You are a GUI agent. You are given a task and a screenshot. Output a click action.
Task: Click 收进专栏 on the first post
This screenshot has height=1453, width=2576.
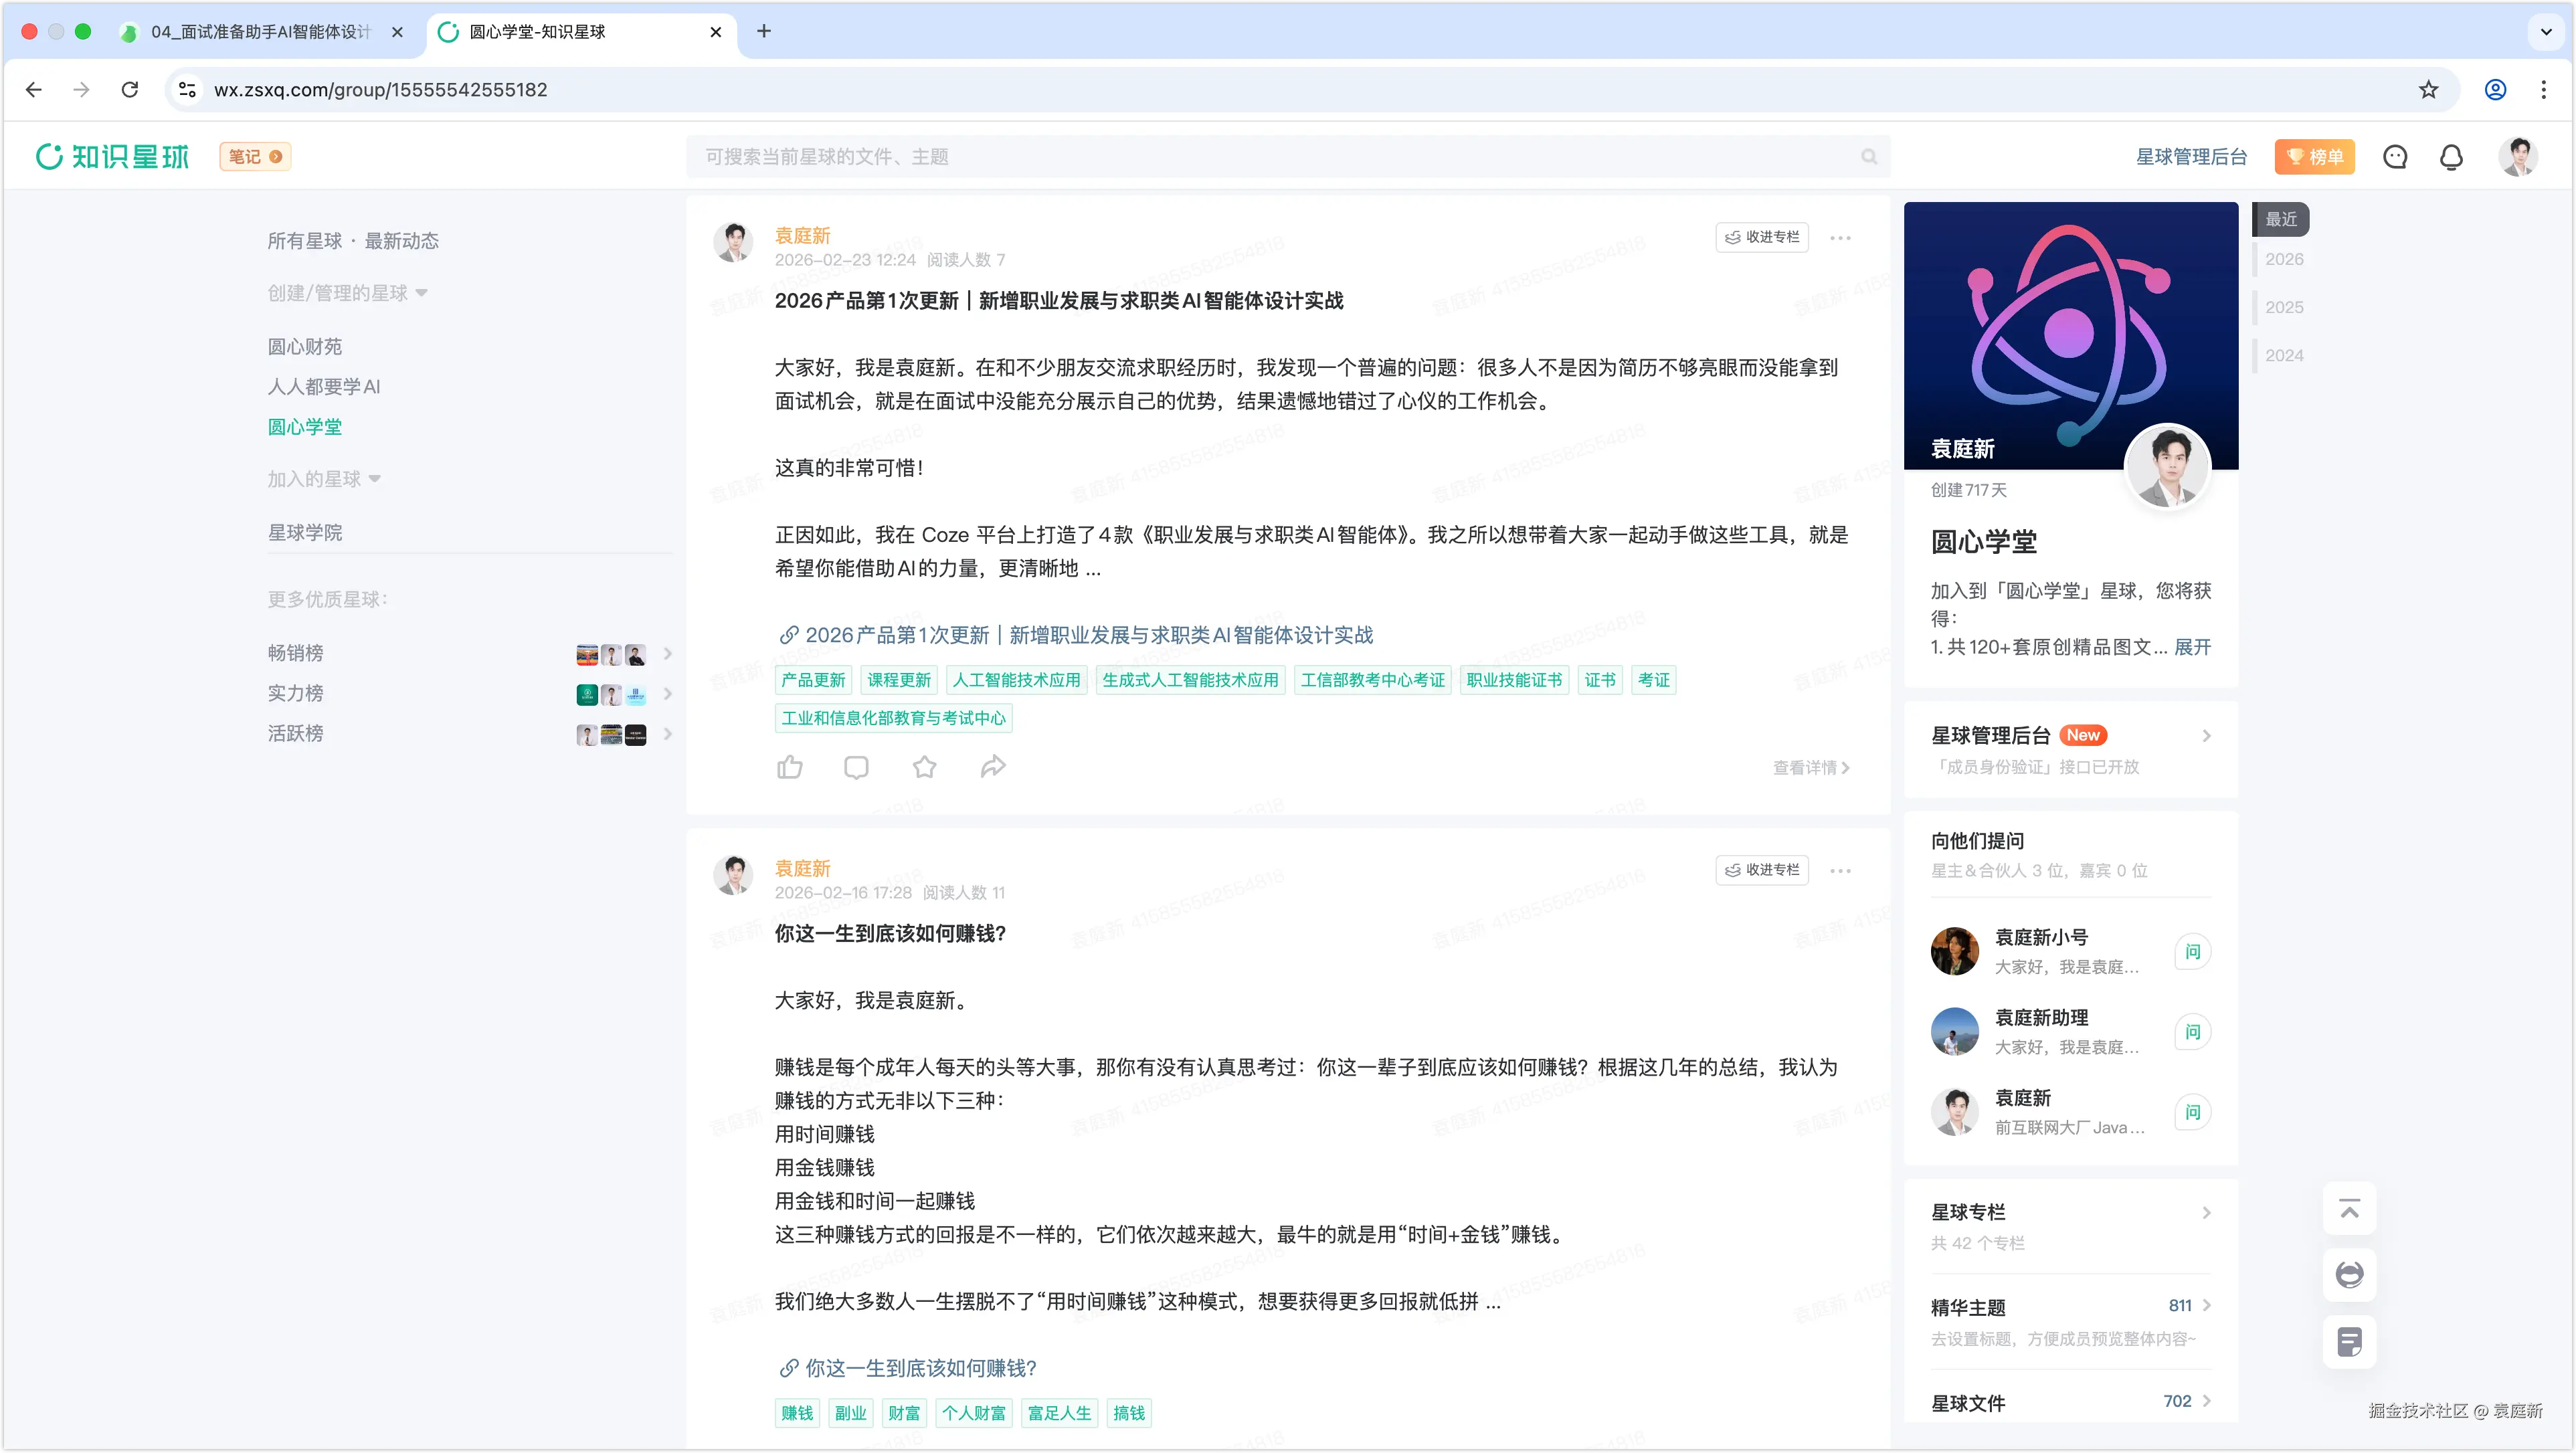[1762, 237]
